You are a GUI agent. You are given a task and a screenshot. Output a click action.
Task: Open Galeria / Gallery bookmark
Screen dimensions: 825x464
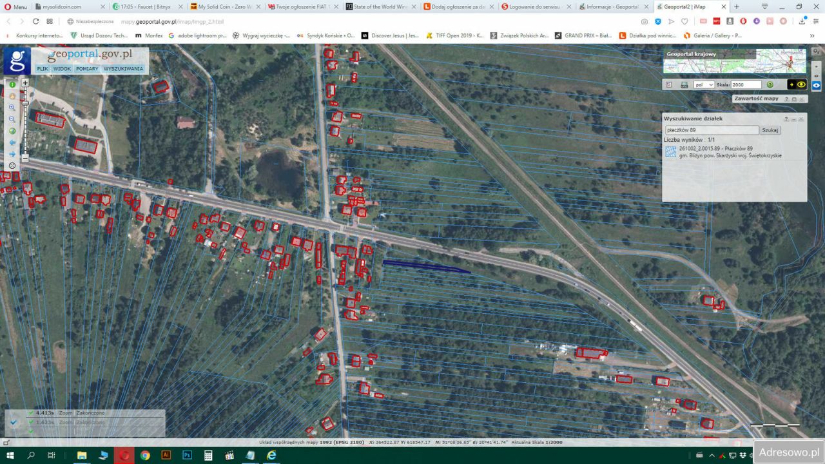coord(713,35)
